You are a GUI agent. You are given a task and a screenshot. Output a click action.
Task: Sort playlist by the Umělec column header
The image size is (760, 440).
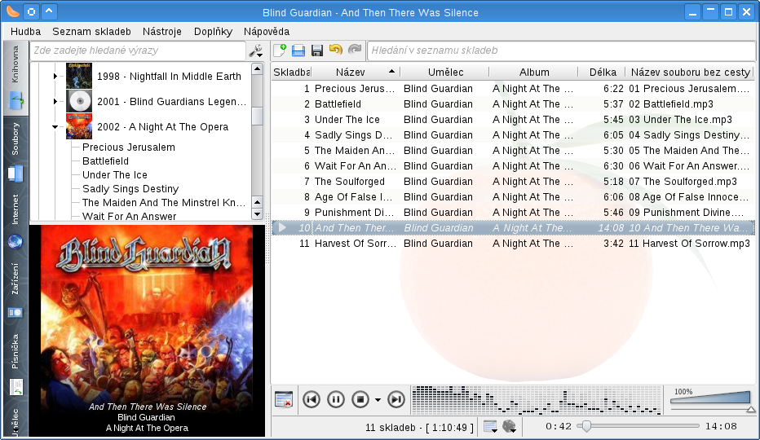click(x=445, y=73)
